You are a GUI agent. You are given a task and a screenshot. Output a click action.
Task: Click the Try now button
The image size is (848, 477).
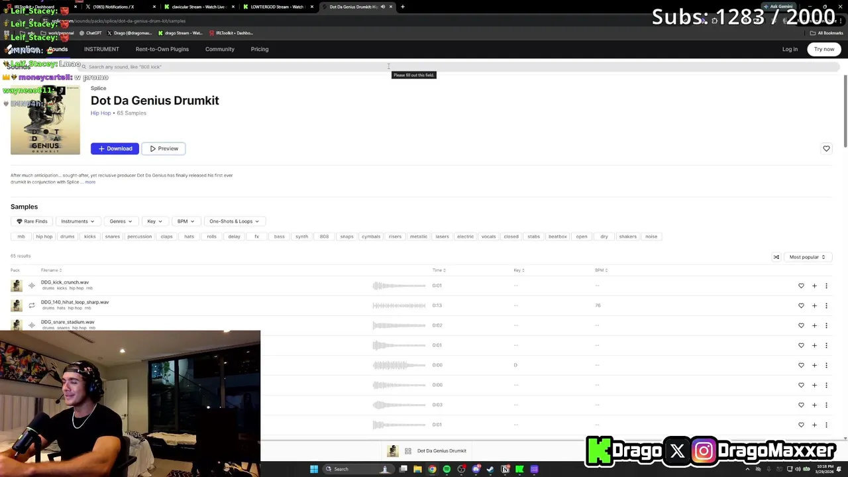pyautogui.click(x=824, y=49)
